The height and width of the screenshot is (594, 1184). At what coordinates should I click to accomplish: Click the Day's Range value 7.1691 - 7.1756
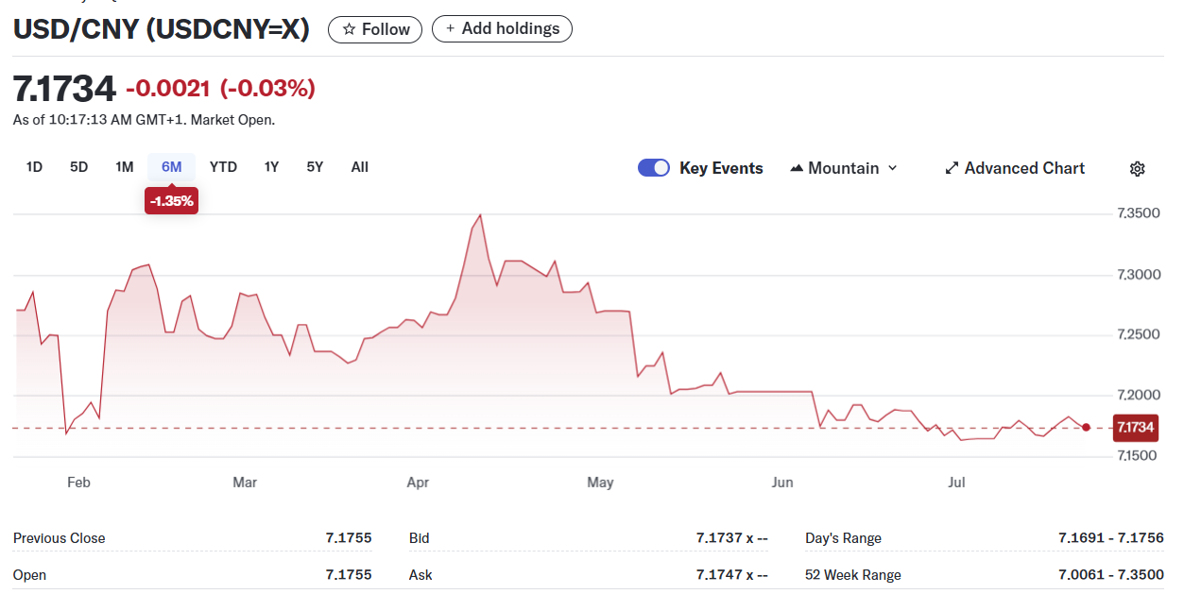pyautogui.click(x=1111, y=538)
